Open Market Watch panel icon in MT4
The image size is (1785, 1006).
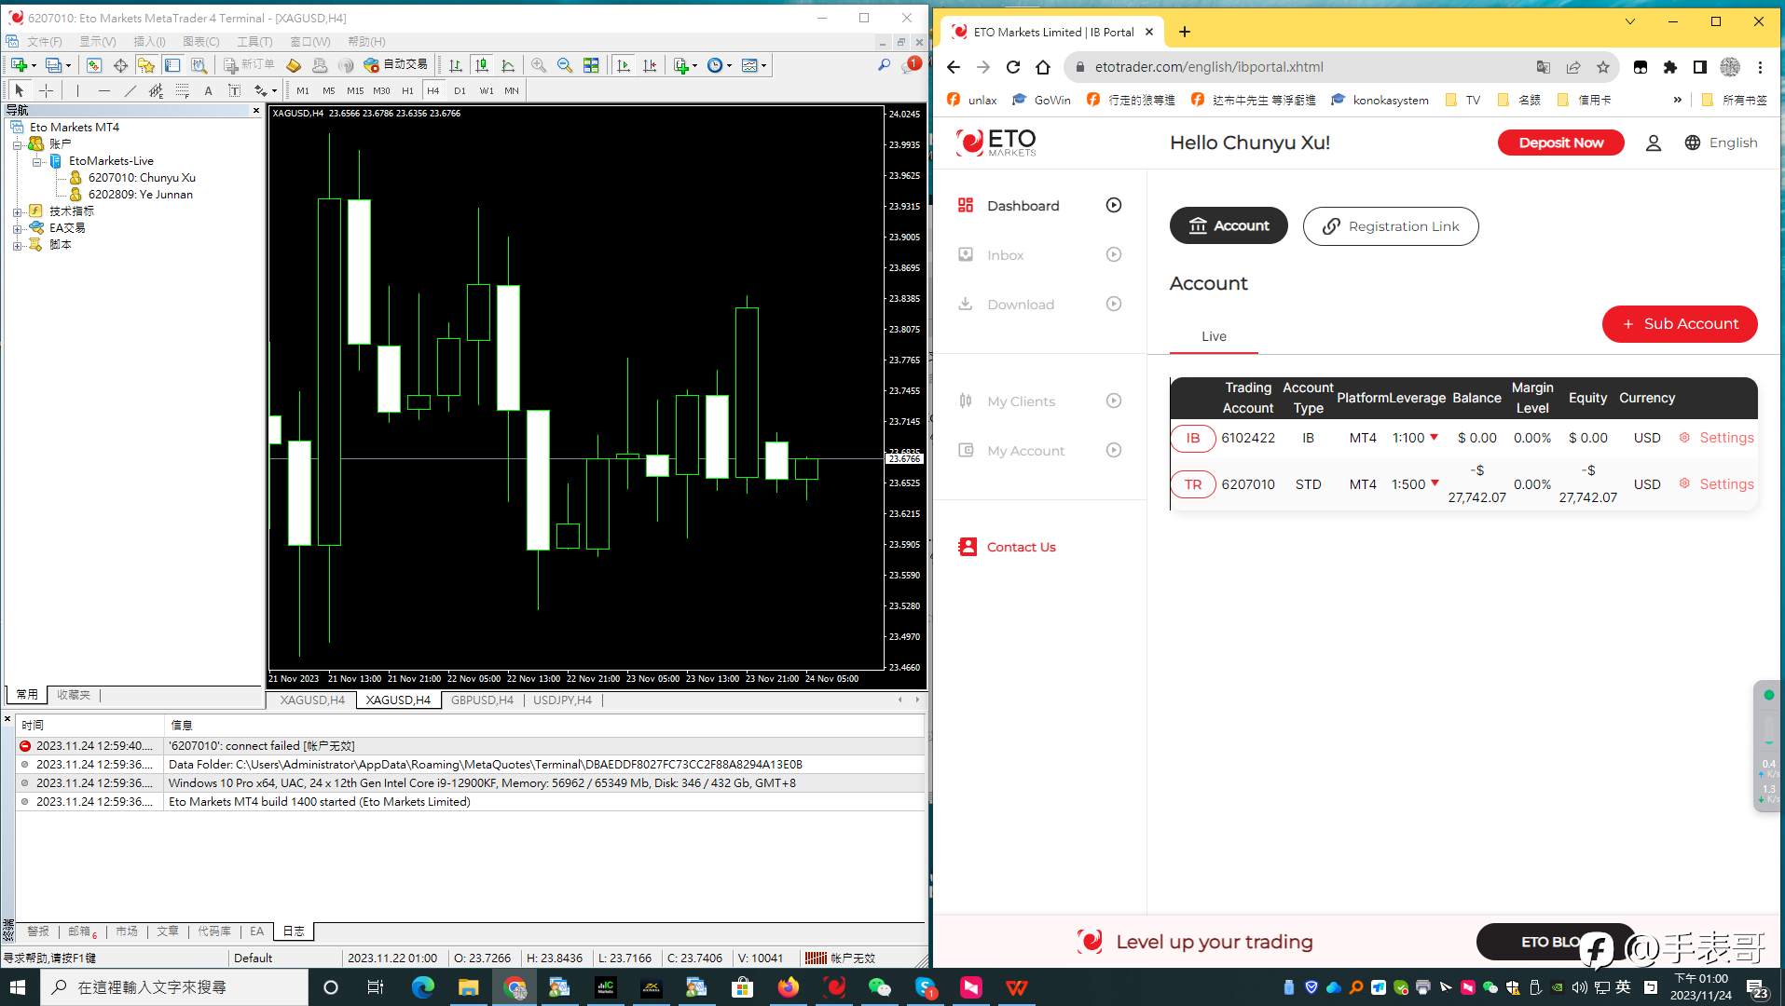[x=93, y=65]
